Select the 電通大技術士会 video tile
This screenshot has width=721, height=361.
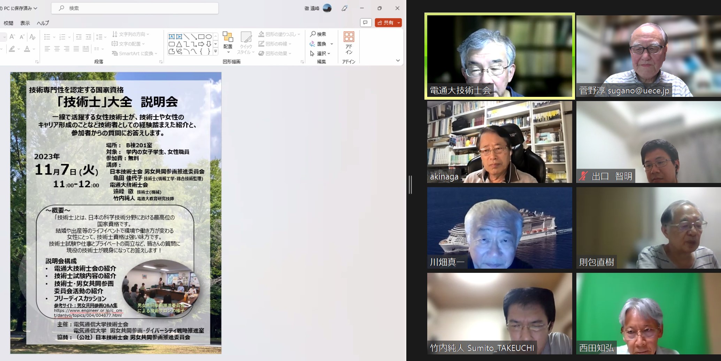(x=500, y=56)
